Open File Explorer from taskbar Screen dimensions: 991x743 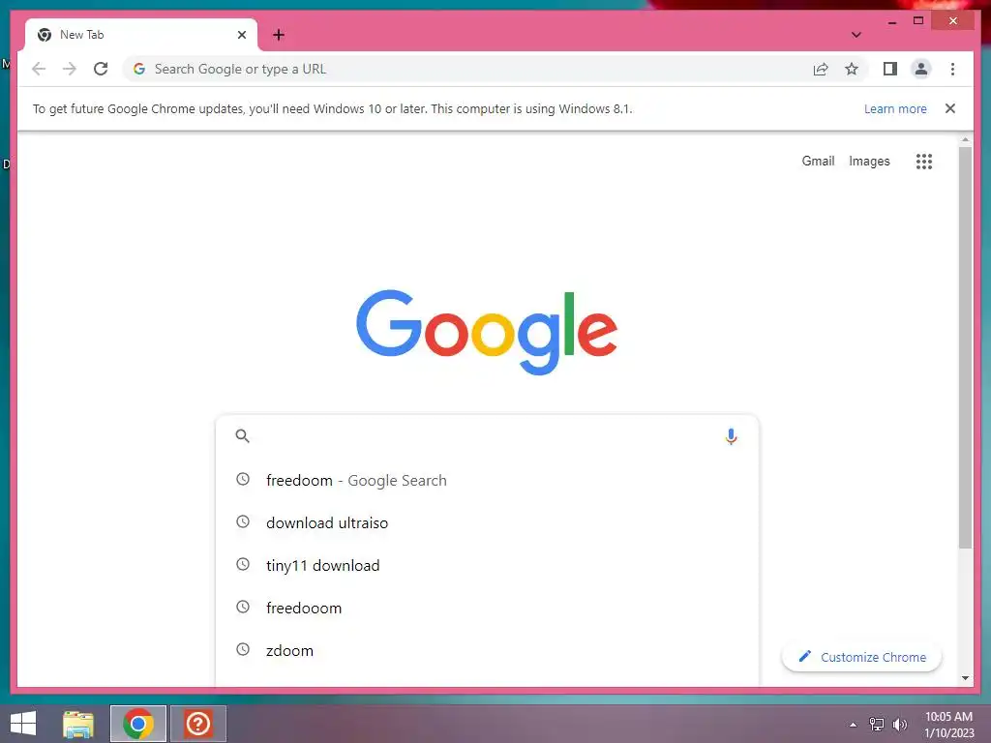click(x=78, y=724)
